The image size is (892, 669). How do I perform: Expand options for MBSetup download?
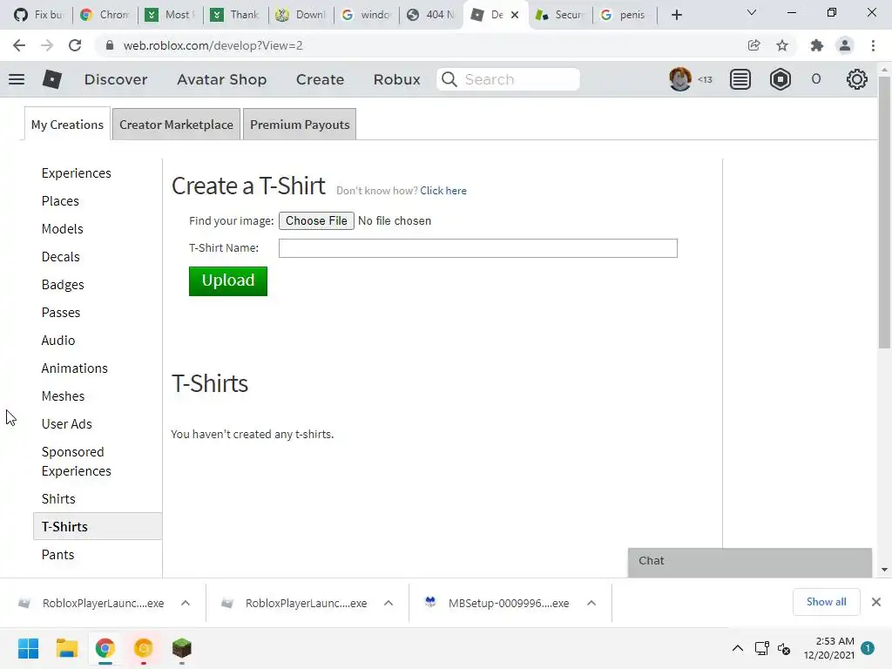(591, 603)
